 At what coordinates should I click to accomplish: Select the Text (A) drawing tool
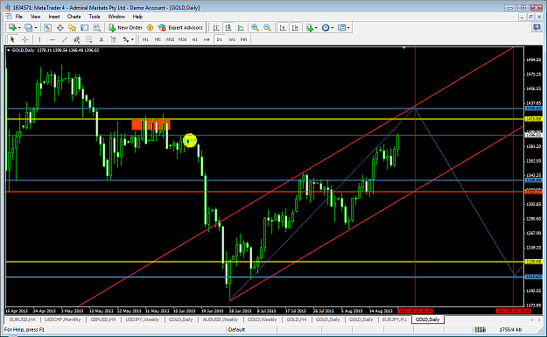[x=102, y=39]
